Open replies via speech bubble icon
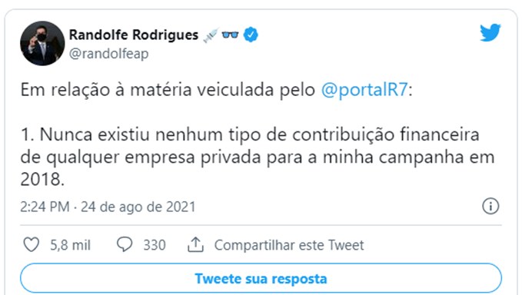The image size is (522, 295). pyautogui.click(x=125, y=245)
